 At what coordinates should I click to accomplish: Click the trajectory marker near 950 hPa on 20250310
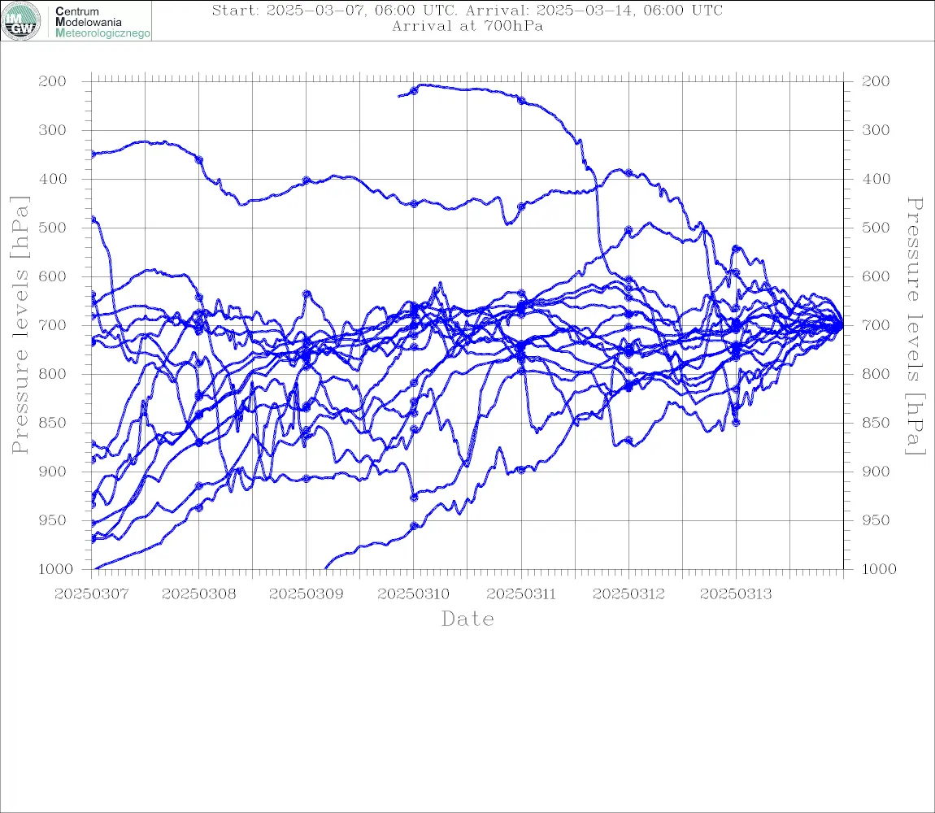click(414, 526)
